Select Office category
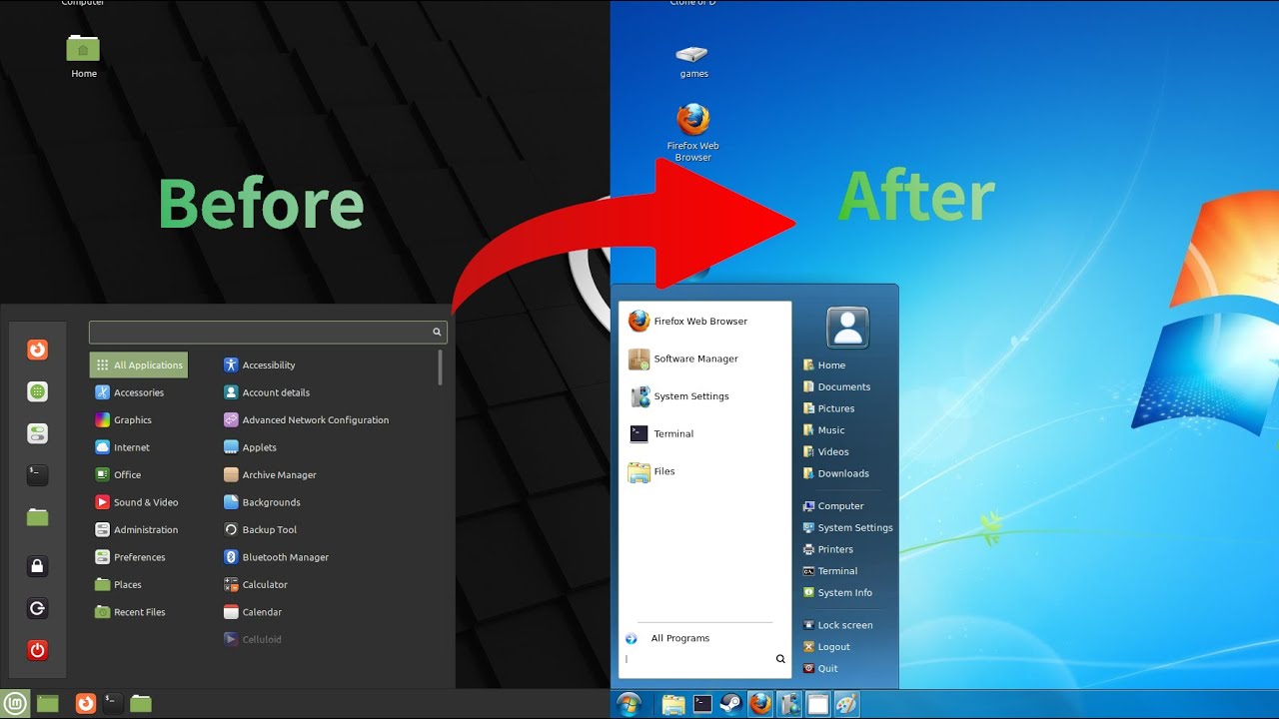The image size is (1279, 719). point(118,474)
